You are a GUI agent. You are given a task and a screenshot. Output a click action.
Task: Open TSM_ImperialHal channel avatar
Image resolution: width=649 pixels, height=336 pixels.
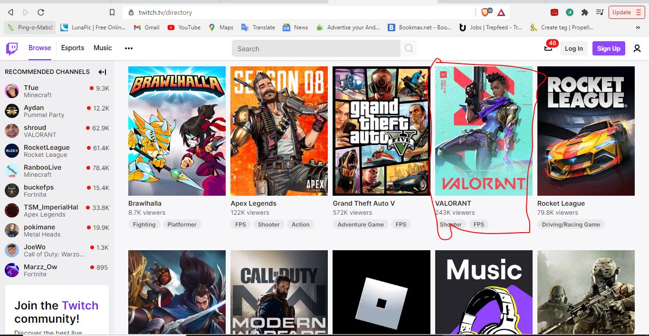pos(12,210)
